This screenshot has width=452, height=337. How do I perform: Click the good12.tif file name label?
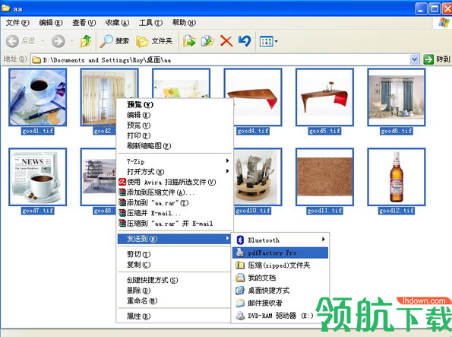pos(397,211)
